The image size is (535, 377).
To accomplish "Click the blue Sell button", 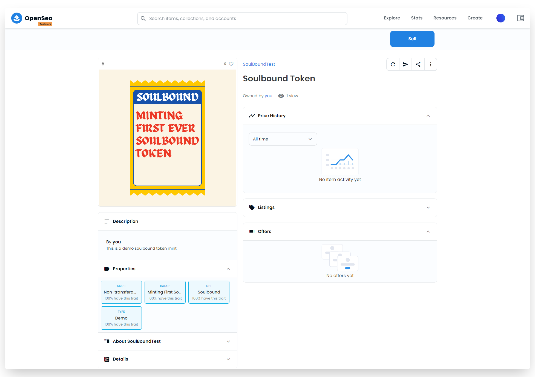I will [x=412, y=39].
